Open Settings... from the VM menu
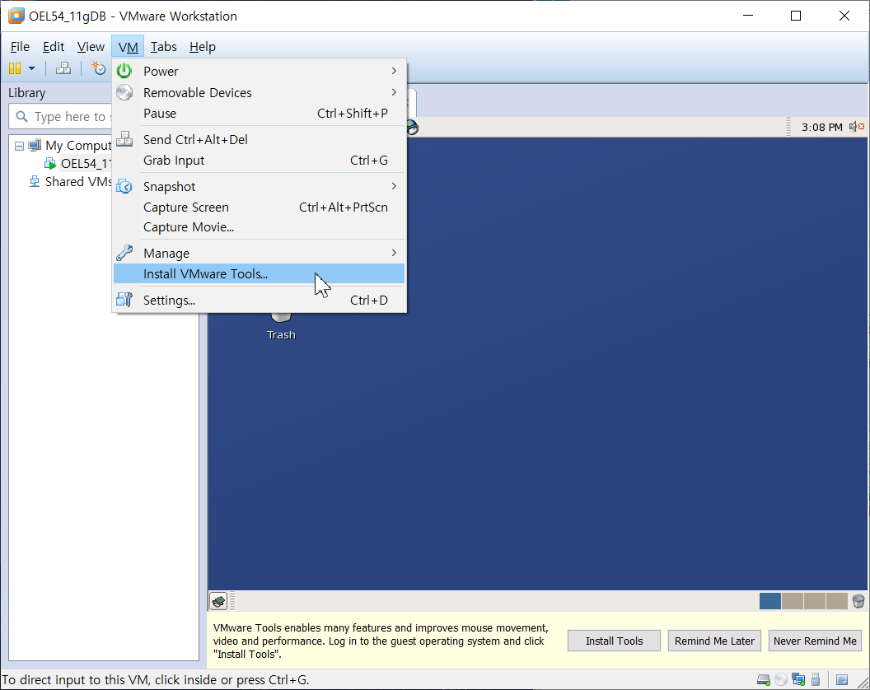This screenshot has height=690, width=870. 260,300
